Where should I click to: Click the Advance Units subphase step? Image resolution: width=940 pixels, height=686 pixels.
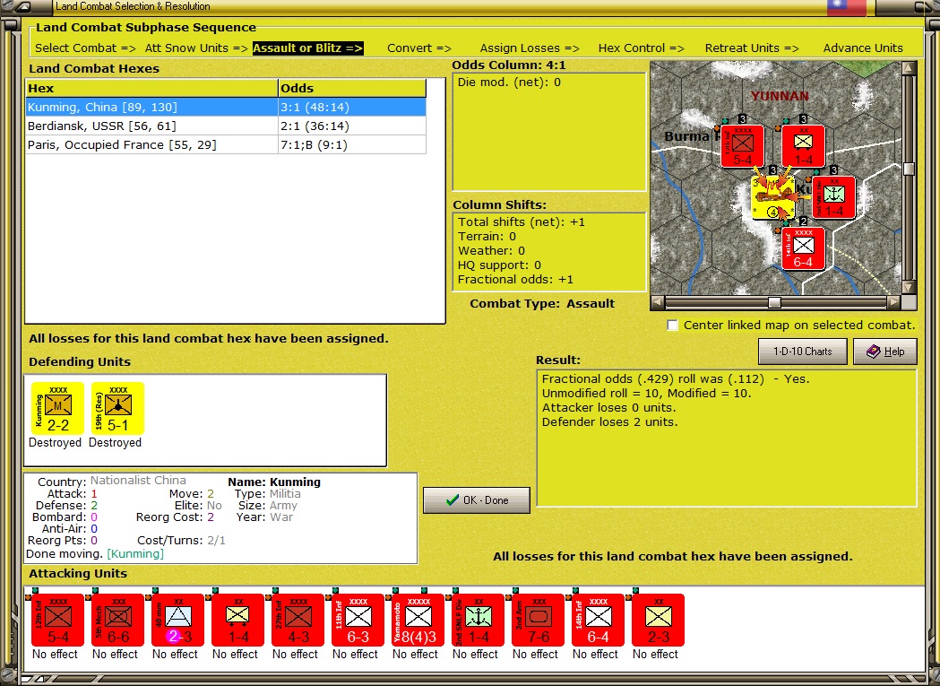(x=863, y=48)
